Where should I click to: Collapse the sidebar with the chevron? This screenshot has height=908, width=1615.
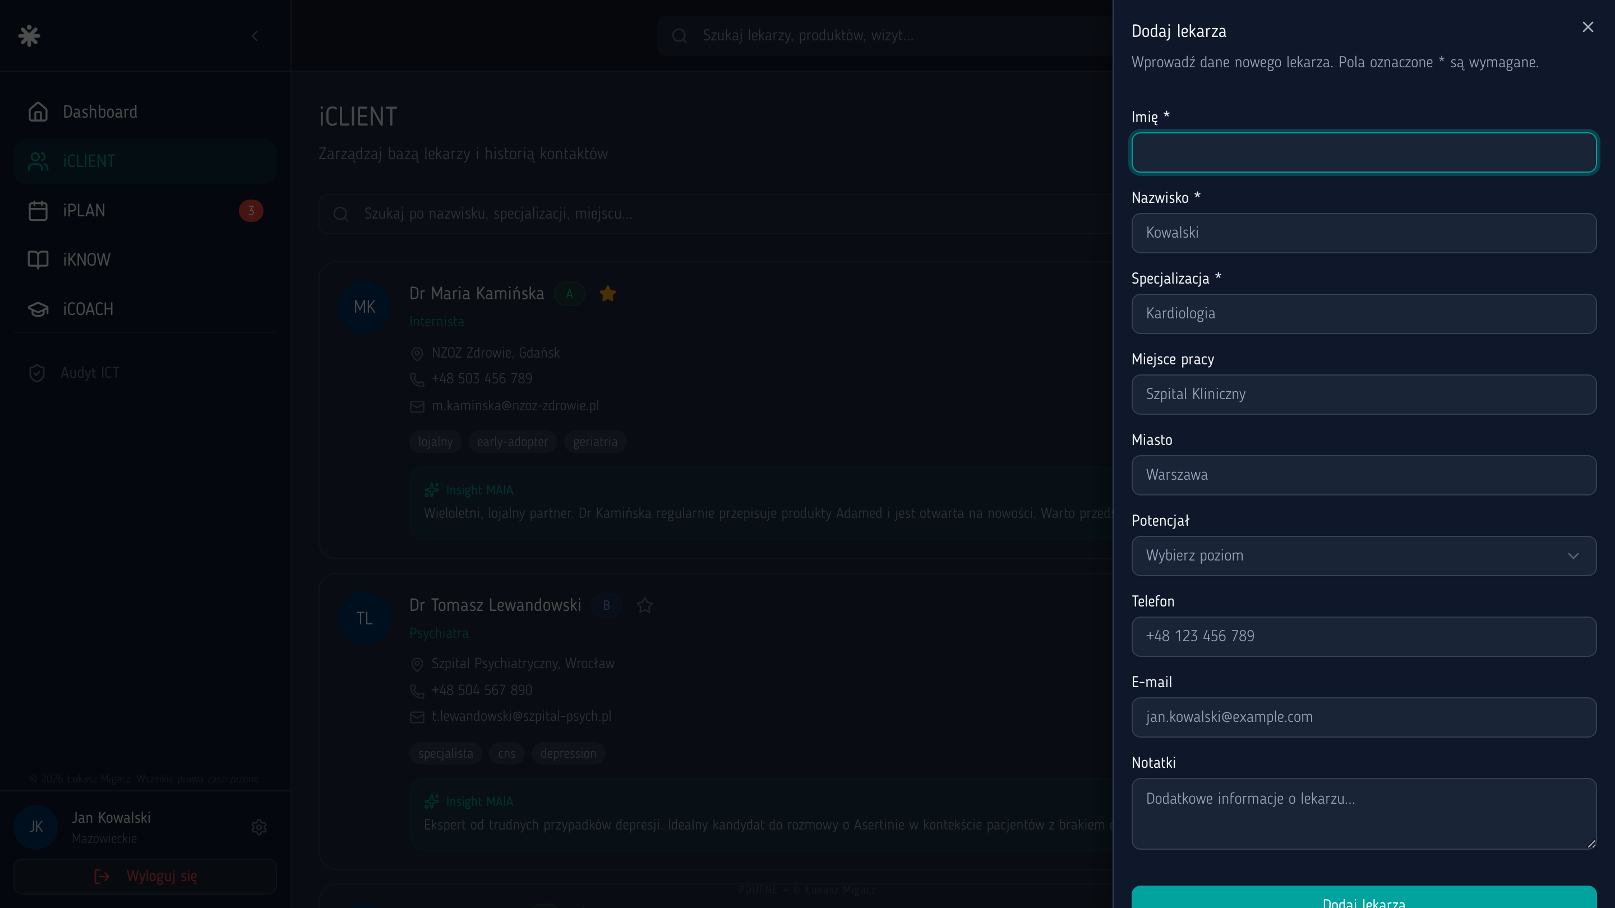255,36
